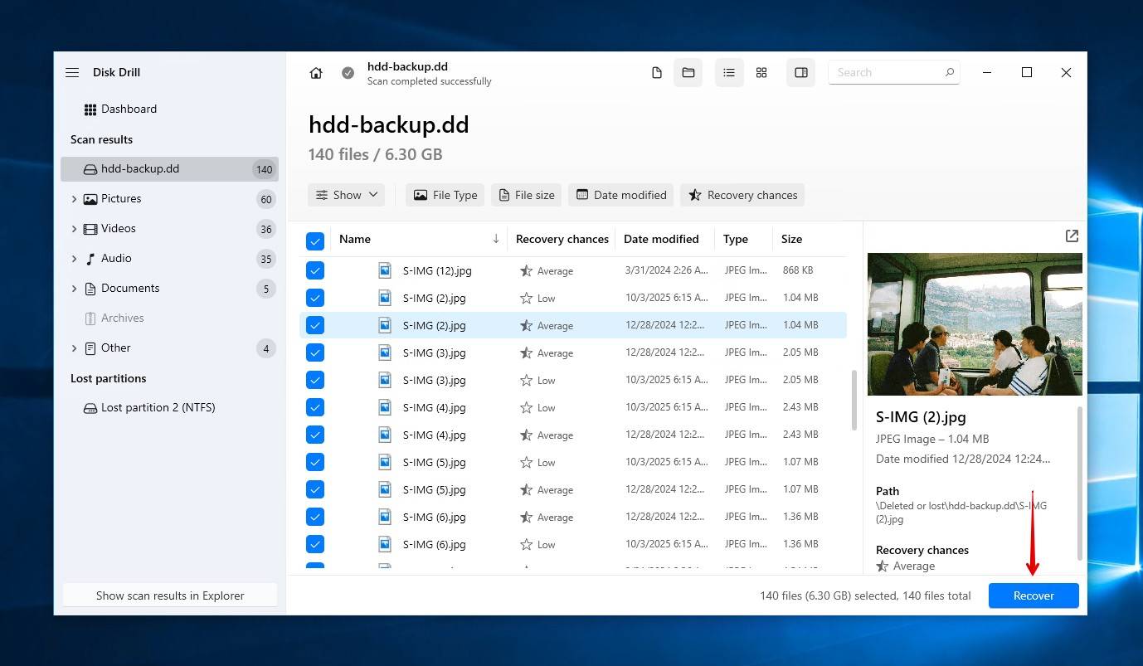Image resolution: width=1143 pixels, height=666 pixels.
Task: Toggle the preview panel icon
Action: pos(800,72)
